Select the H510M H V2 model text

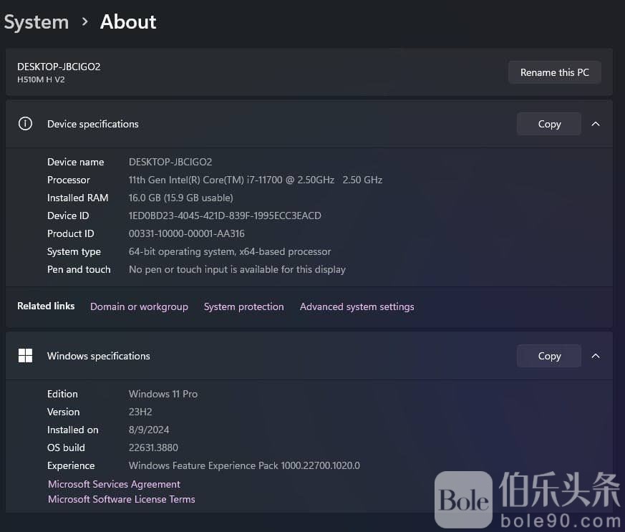click(41, 79)
